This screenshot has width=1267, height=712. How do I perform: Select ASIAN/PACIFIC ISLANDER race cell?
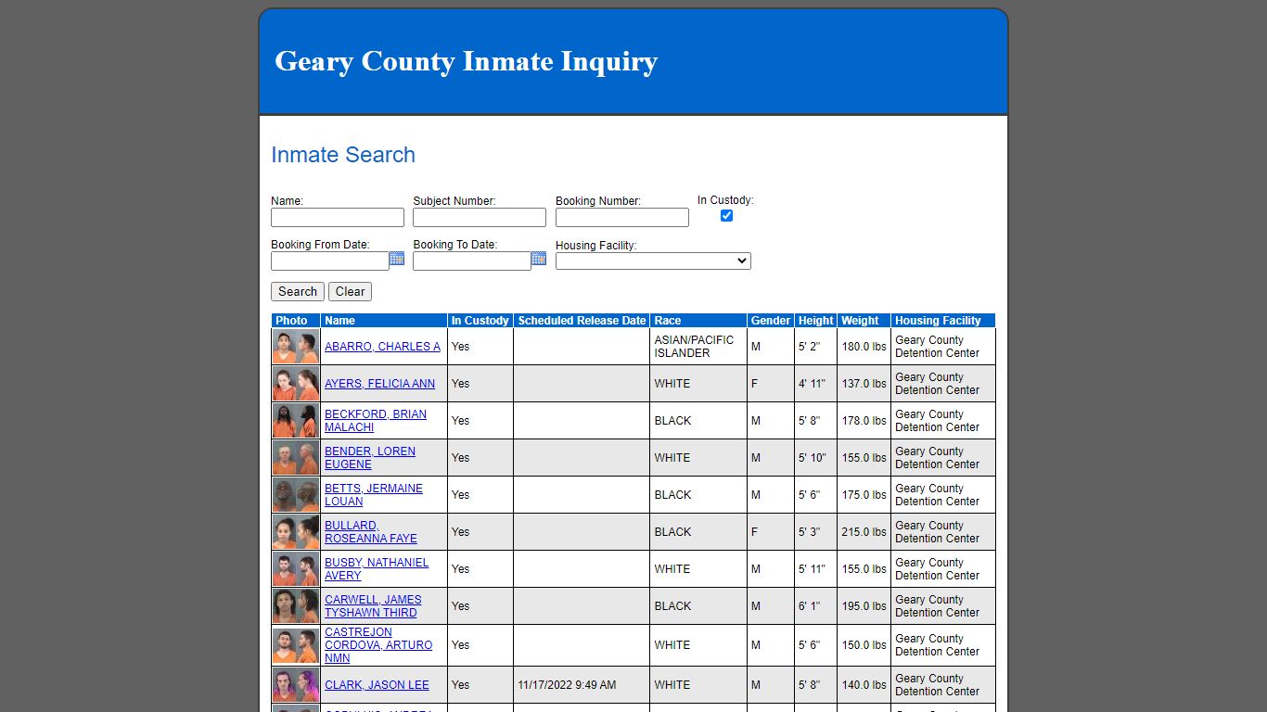tap(698, 347)
